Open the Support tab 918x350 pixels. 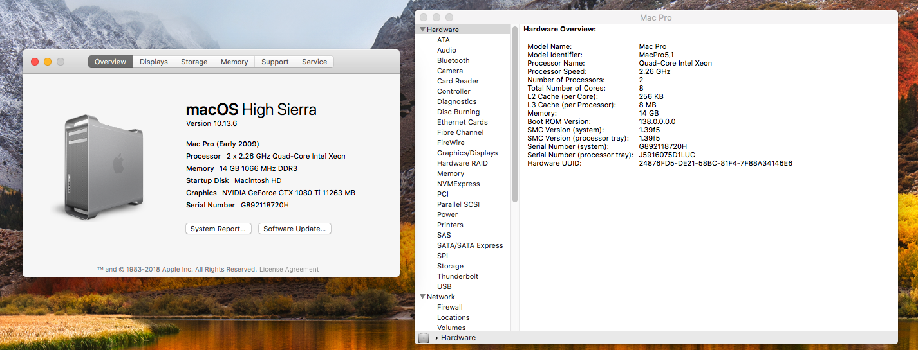[x=275, y=62]
